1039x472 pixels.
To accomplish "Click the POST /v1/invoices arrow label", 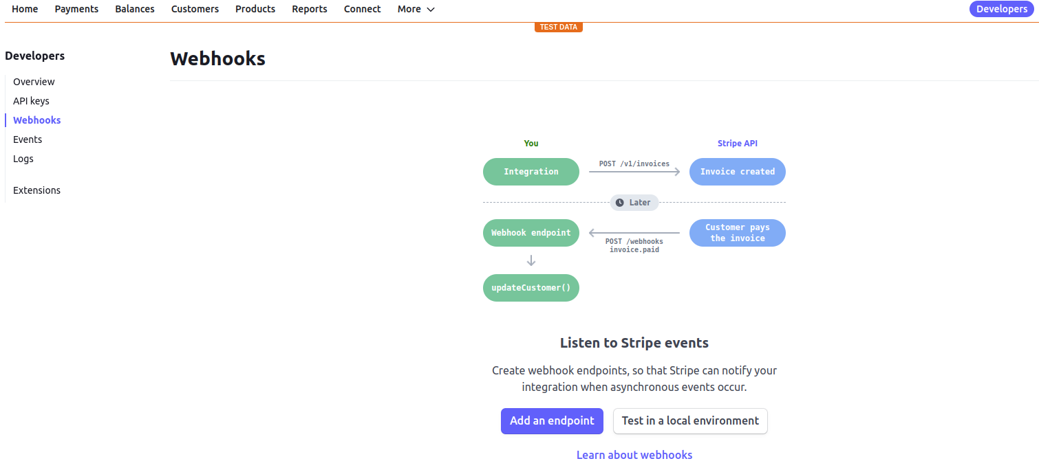I will (634, 164).
